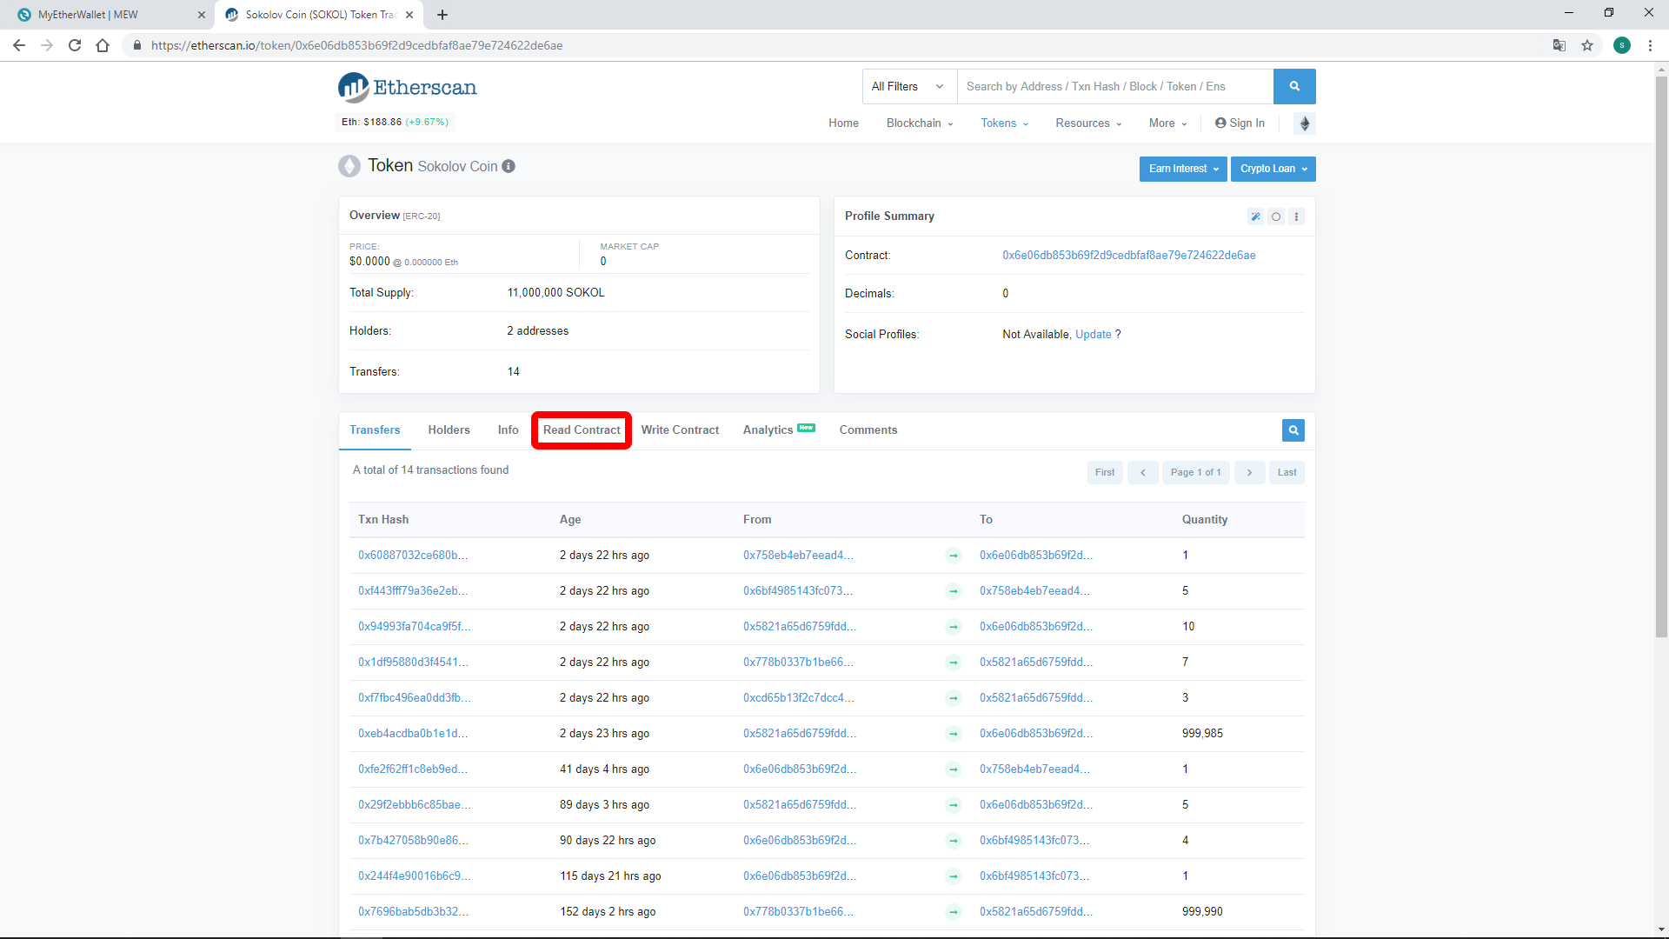This screenshot has height=939, width=1669.
Task: Click the page vertical scrollbar
Action: point(1661,356)
